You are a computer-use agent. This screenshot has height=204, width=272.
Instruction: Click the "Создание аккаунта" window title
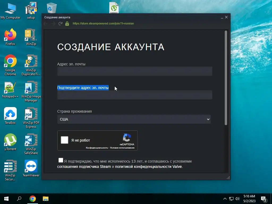pos(57,17)
